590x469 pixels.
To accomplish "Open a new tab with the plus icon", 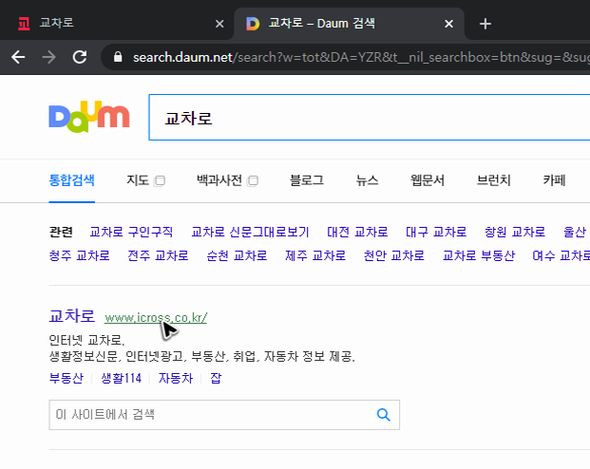I will coord(485,24).
